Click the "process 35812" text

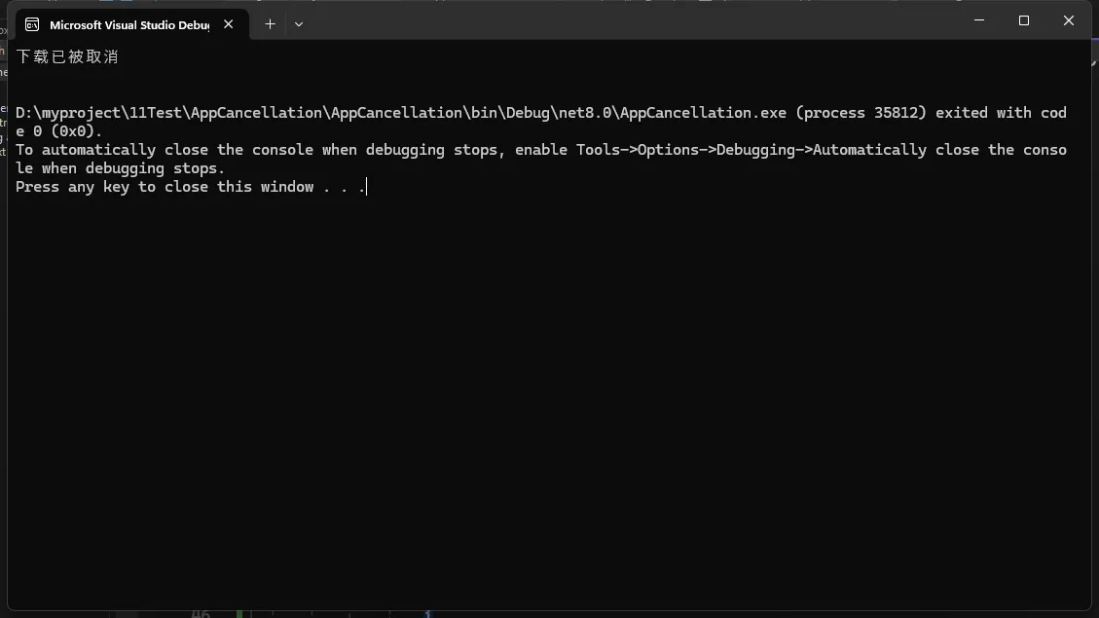(862, 113)
